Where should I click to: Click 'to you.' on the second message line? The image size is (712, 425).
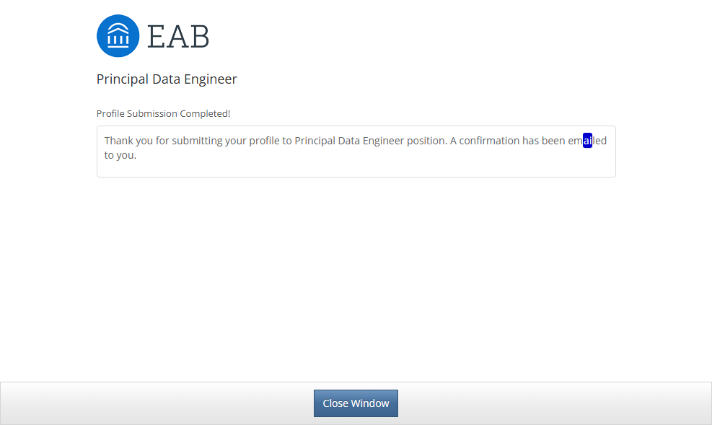pyautogui.click(x=120, y=154)
